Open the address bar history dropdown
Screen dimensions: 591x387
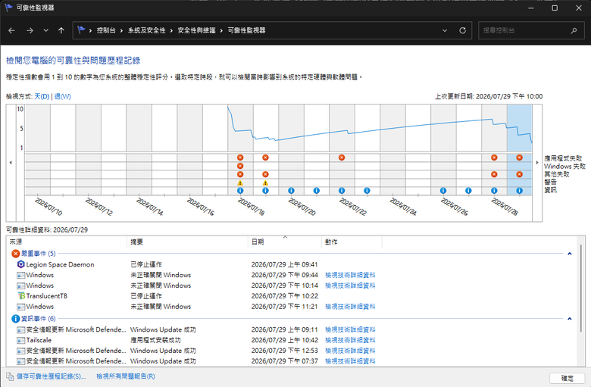tap(445, 30)
